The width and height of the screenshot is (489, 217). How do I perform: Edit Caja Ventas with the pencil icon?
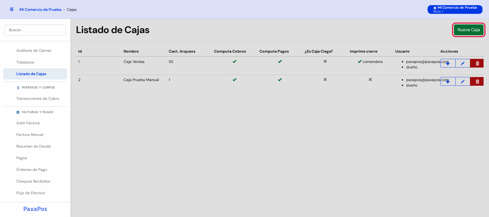click(463, 63)
